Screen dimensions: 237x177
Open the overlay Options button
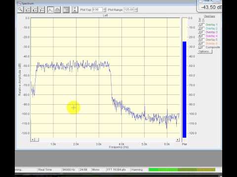(205, 52)
